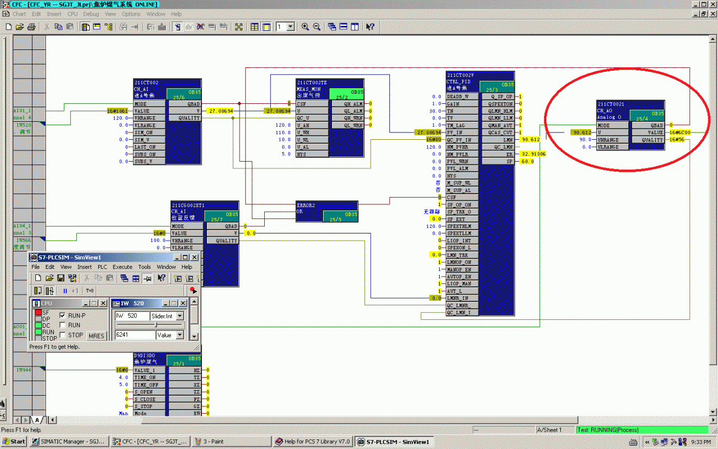This screenshot has width=718, height=449.
Task: Click Paste icon in CFC toolbar
Action: [70, 26]
